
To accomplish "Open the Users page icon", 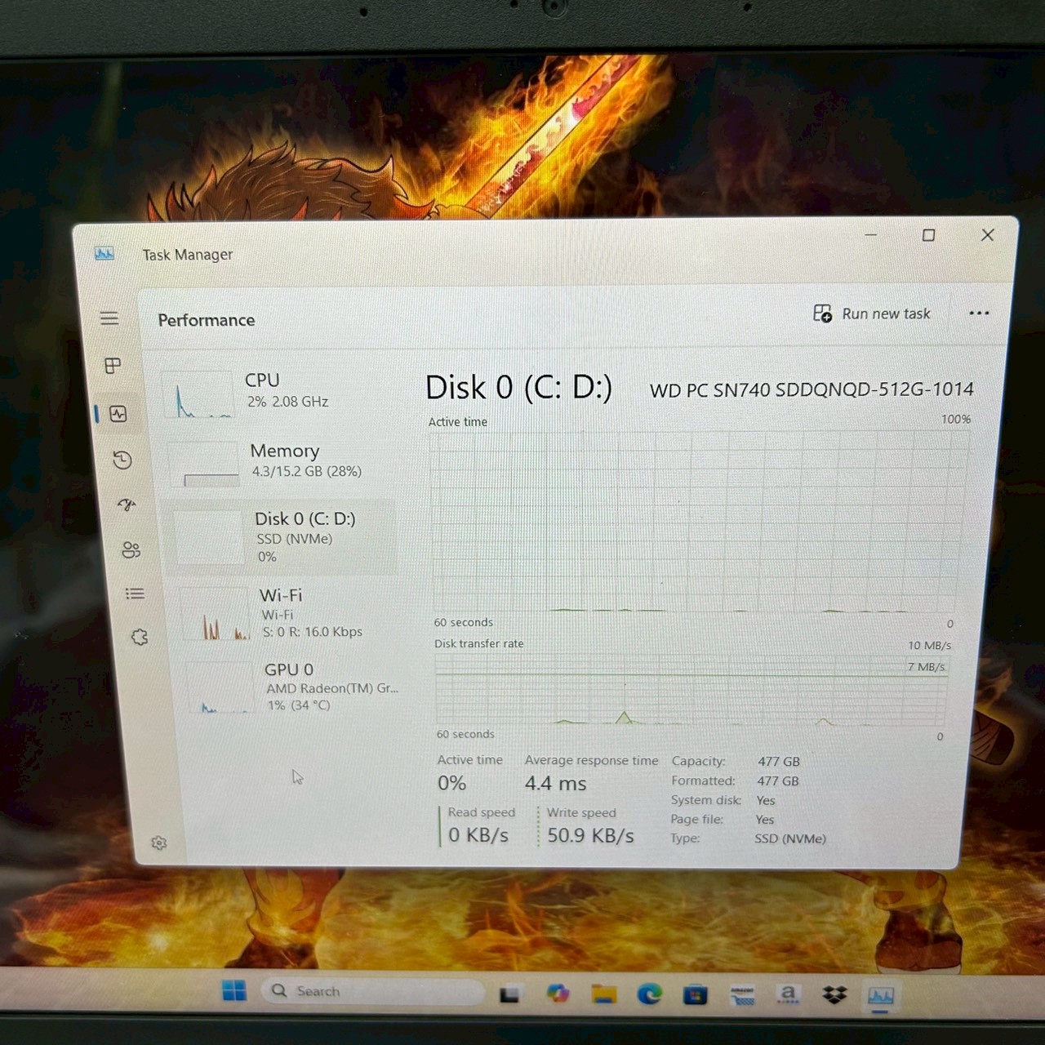I will pos(131,549).
